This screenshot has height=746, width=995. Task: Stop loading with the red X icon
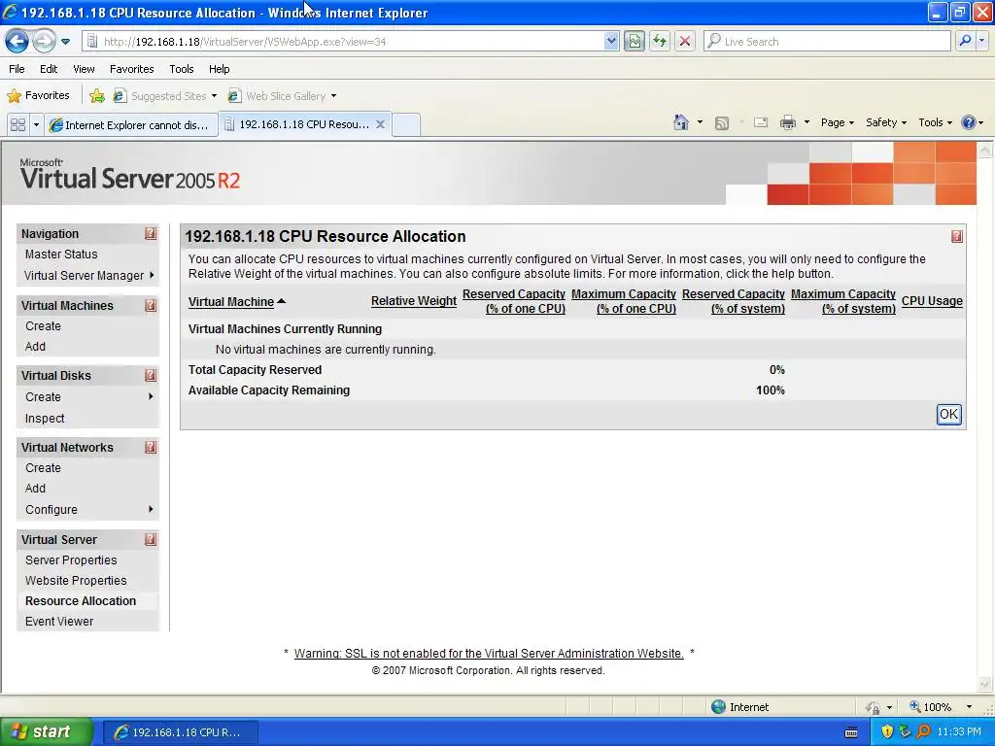(x=685, y=41)
